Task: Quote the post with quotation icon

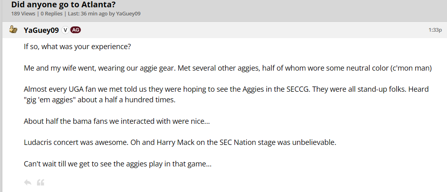Action: coord(40,182)
